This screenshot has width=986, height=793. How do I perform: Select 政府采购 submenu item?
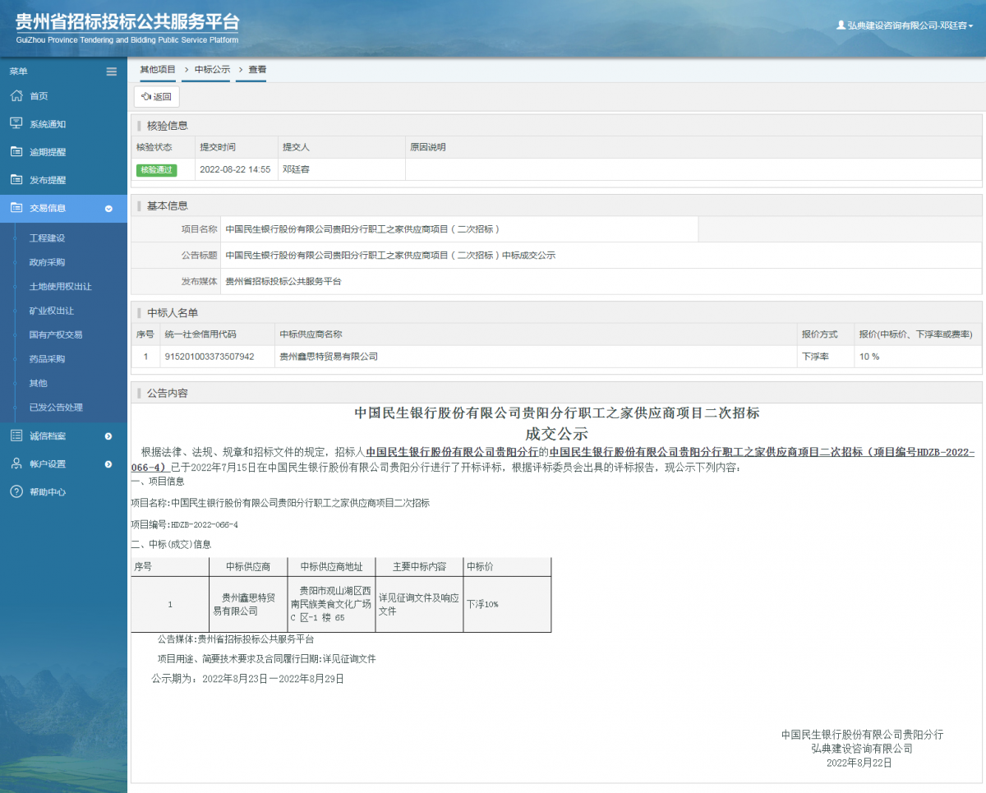pyautogui.click(x=47, y=262)
